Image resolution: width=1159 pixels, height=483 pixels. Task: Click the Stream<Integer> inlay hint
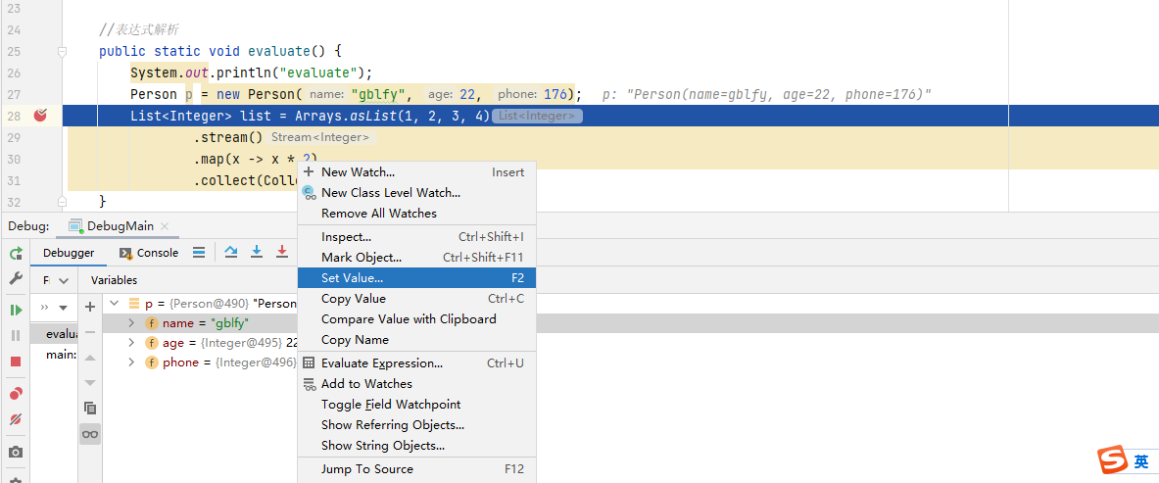pos(320,137)
